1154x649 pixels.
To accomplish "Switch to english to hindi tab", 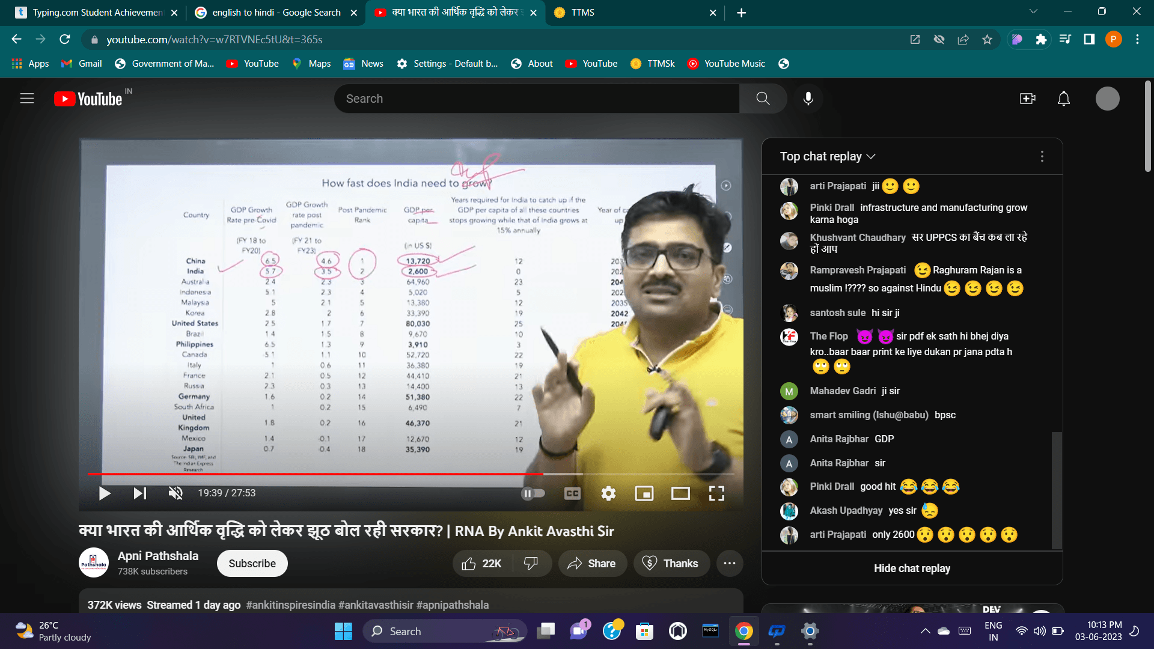I will click(276, 13).
